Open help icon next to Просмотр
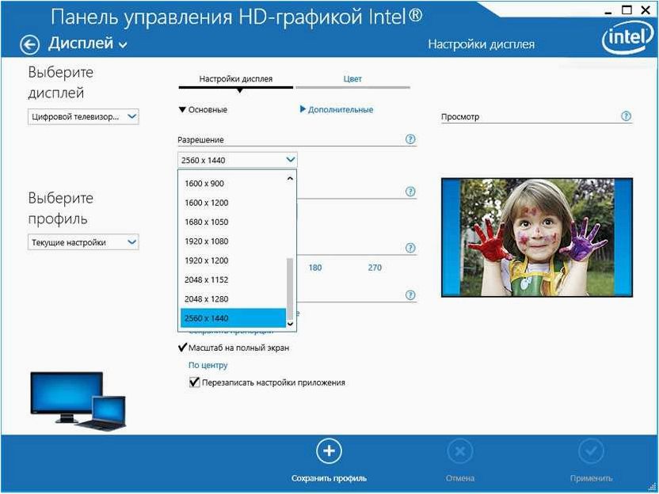659x494 pixels. coord(626,116)
